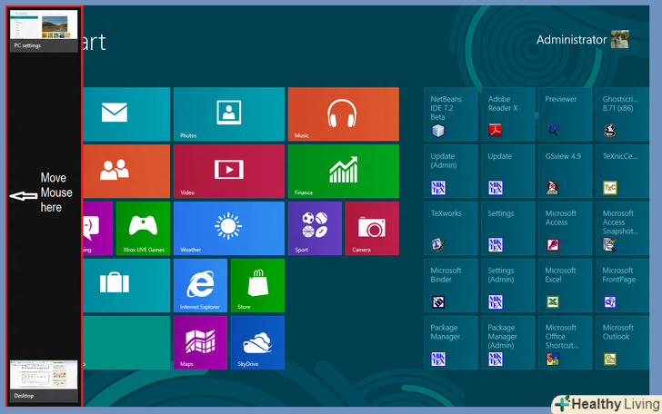Open the People tile
The image size is (662, 414).
pyautogui.click(x=125, y=171)
